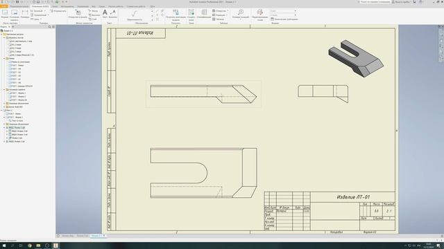The width and height of the screenshot is (444, 249).
Task: Expand the symbols gallery with the bottom arrow
Action: click(x=152, y=20)
